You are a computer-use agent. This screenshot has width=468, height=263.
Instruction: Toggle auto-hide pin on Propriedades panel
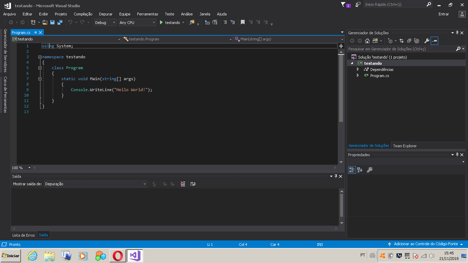click(x=457, y=155)
